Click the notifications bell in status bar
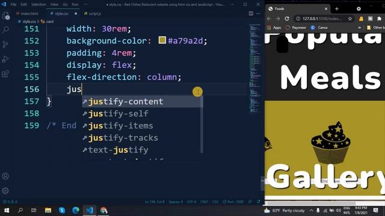Screen dimensions: 385x216 coord(259,202)
